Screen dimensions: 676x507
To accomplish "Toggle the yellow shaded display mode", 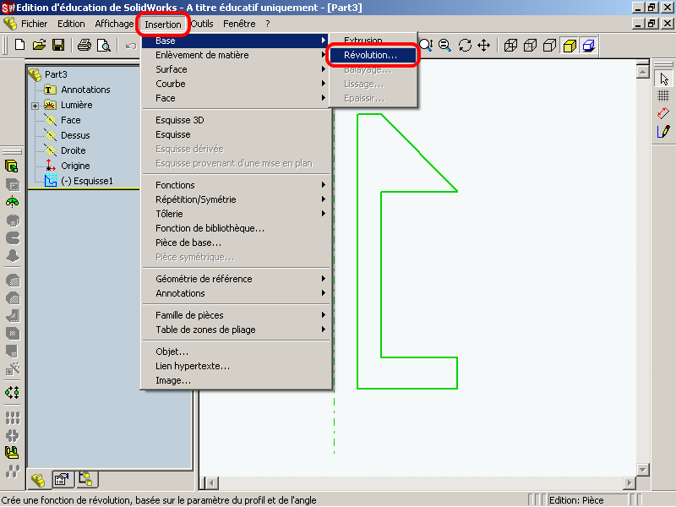I will pyautogui.click(x=570, y=46).
